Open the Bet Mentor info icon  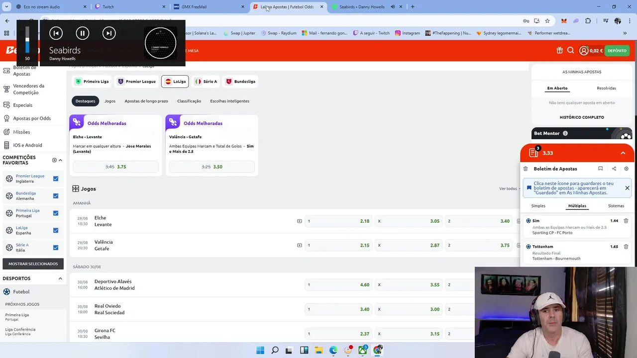pyautogui.click(x=565, y=133)
